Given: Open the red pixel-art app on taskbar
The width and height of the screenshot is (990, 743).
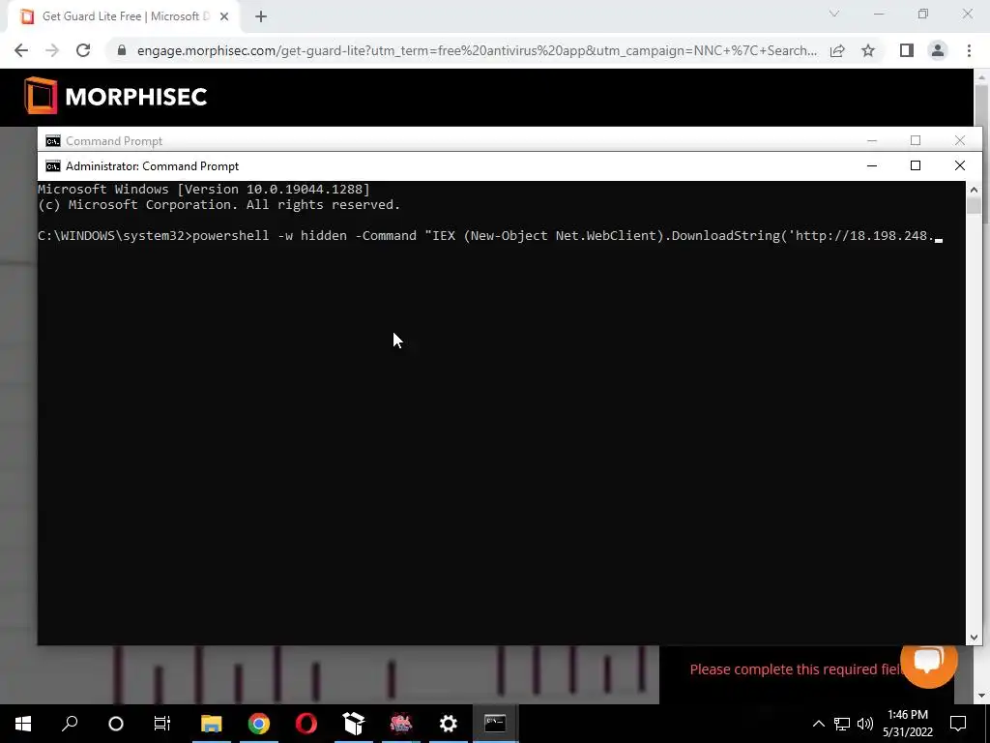Looking at the screenshot, I should pyautogui.click(x=401, y=724).
